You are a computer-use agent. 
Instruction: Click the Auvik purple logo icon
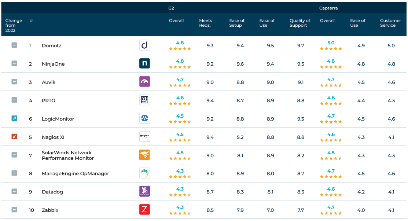pyautogui.click(x=144, y=82)
